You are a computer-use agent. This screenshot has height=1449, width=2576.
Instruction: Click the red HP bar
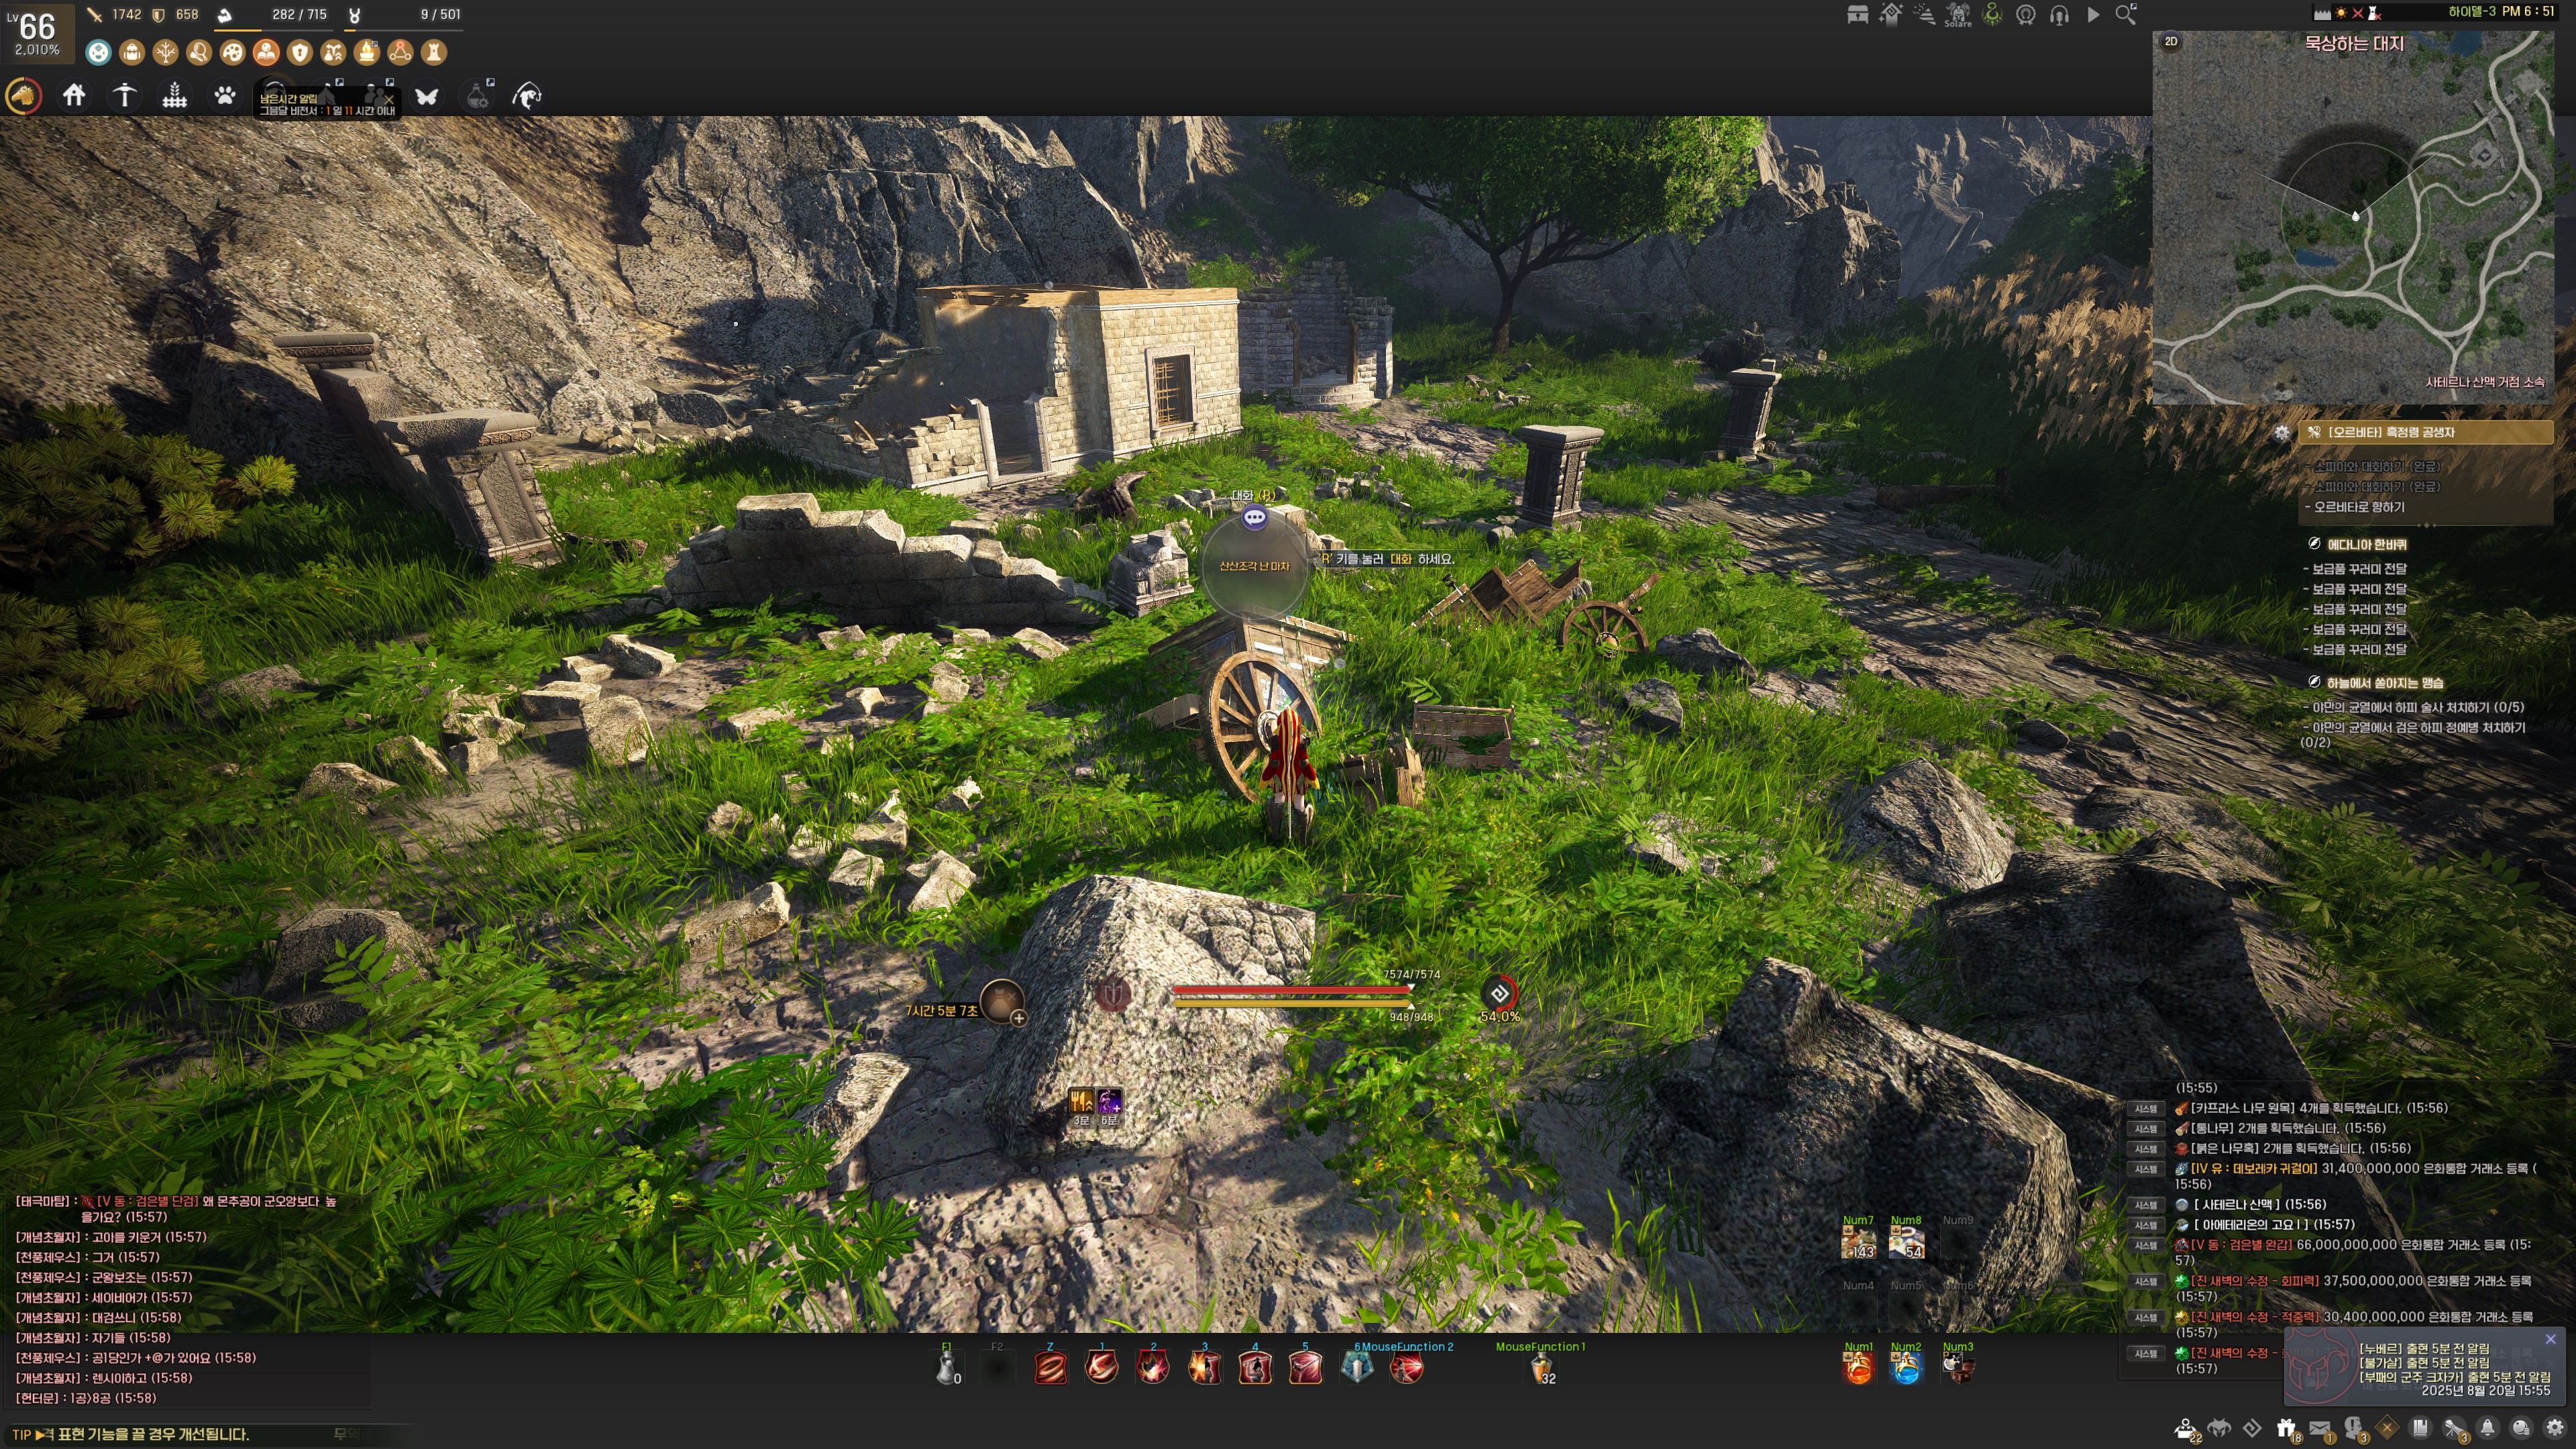click(1290, 990)
